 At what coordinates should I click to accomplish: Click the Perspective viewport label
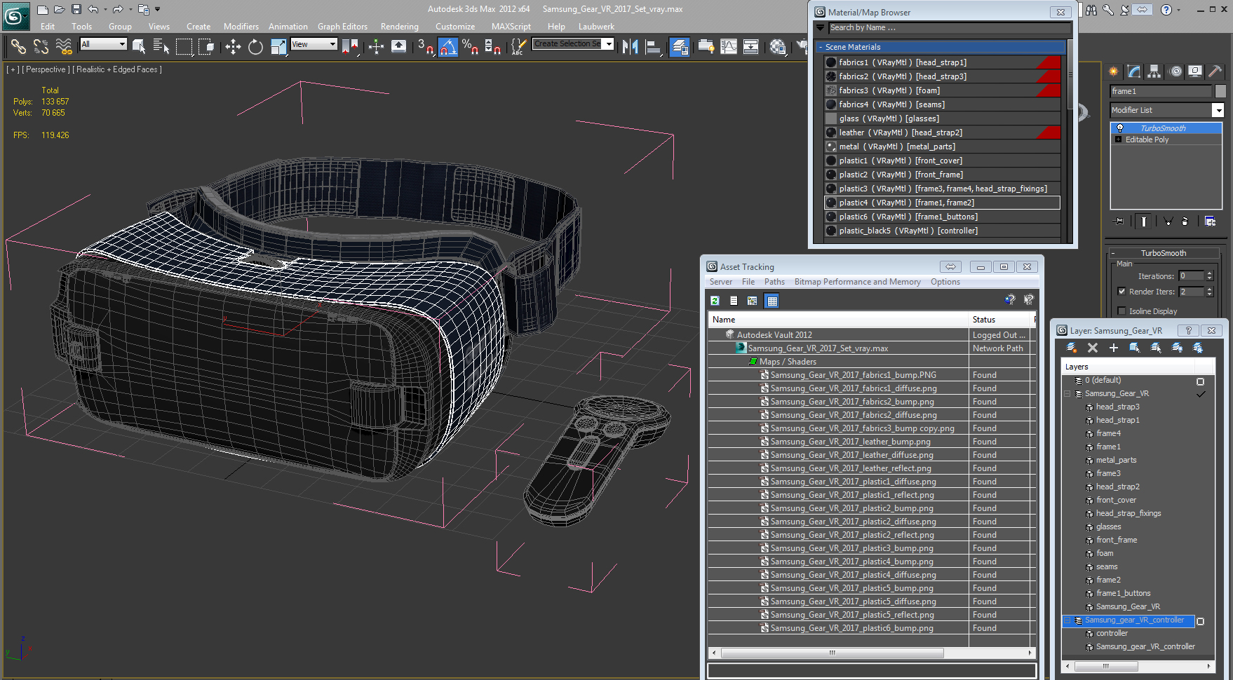point(46,69)
